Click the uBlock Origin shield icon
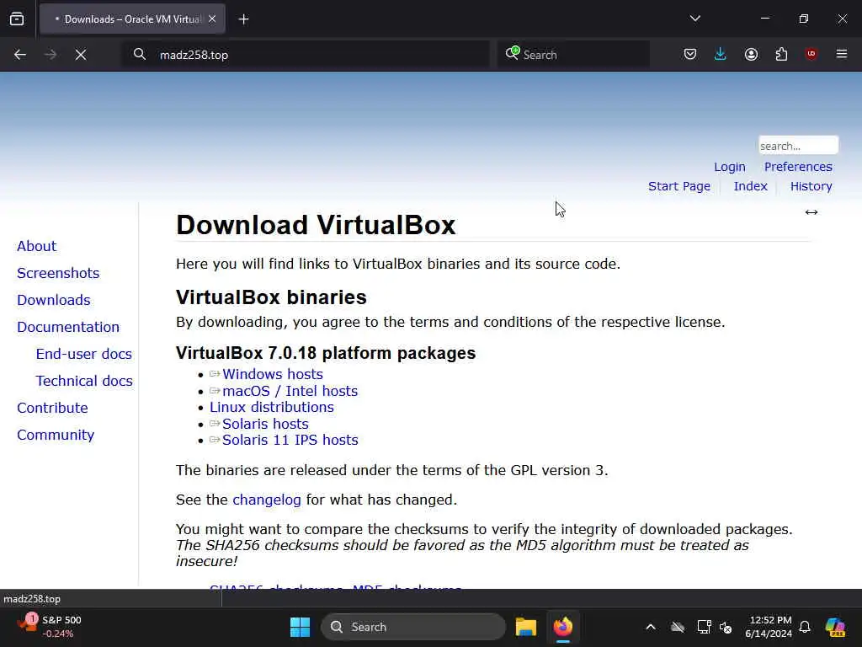This screenshot has height=647, width=862. pyautogui.click(x=811, y=54)
